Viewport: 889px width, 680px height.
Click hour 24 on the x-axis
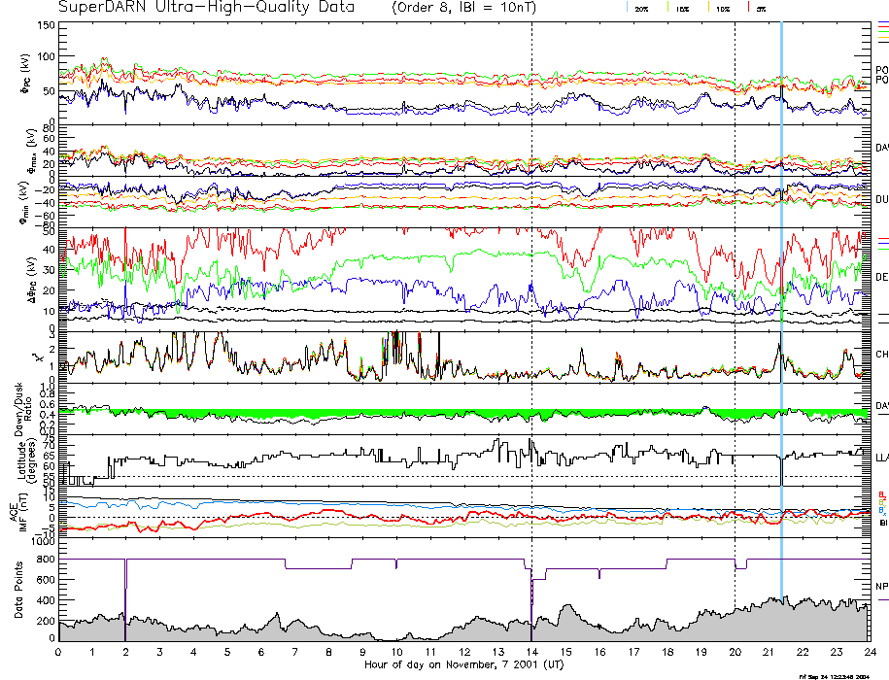[869, 652]
